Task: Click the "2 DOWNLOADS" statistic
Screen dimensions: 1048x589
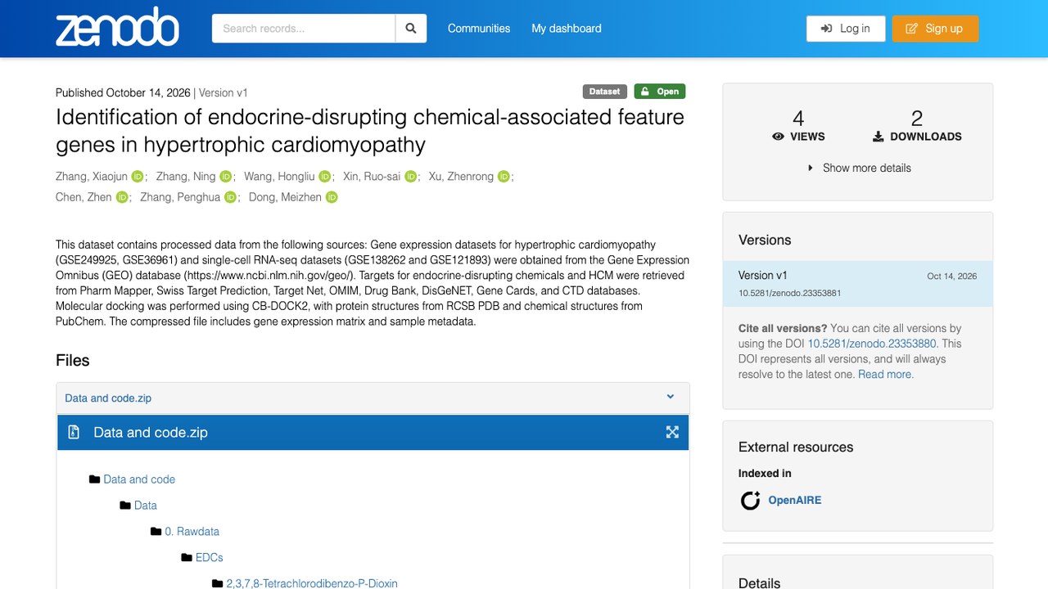Action: (917, 126)
